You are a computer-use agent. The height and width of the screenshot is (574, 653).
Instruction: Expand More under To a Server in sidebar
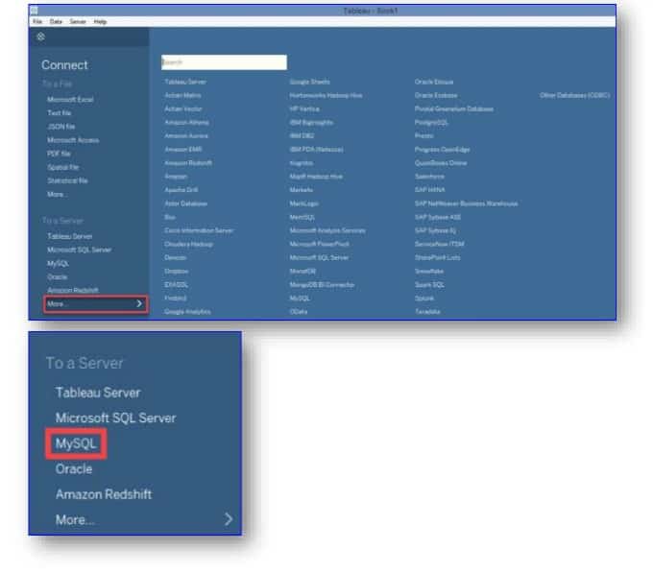coord(95,304)
